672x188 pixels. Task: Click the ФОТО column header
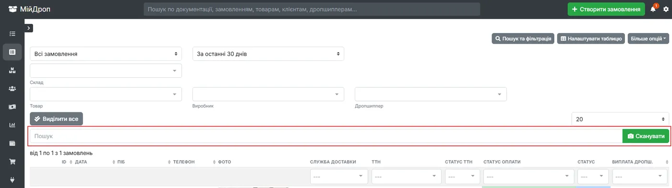[225, 162]
